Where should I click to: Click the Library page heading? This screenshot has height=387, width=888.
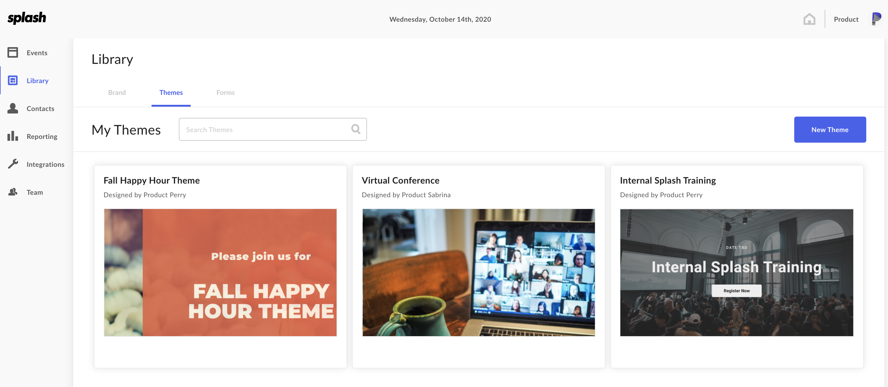112,59
